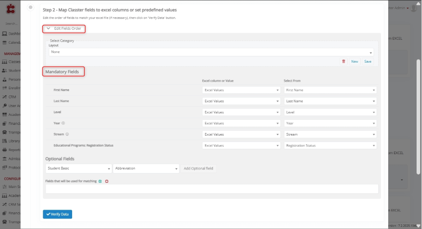Click the Library books icon in sidebar
Screen dimensions: 422x229
5,141
